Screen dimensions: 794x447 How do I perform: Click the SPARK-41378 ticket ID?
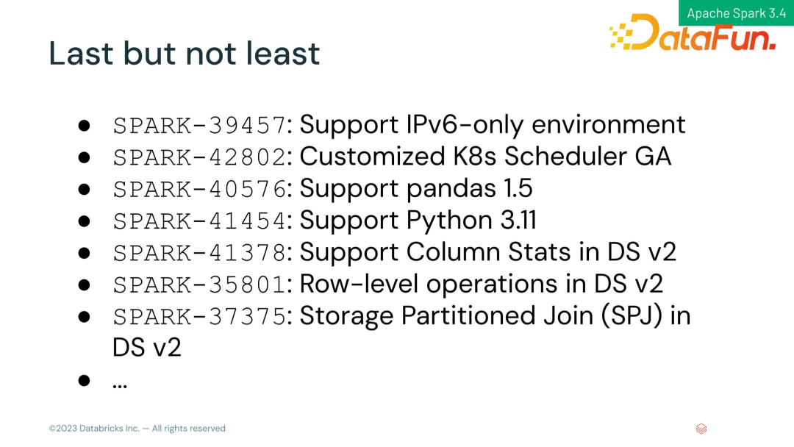click(x=199, y=253)
